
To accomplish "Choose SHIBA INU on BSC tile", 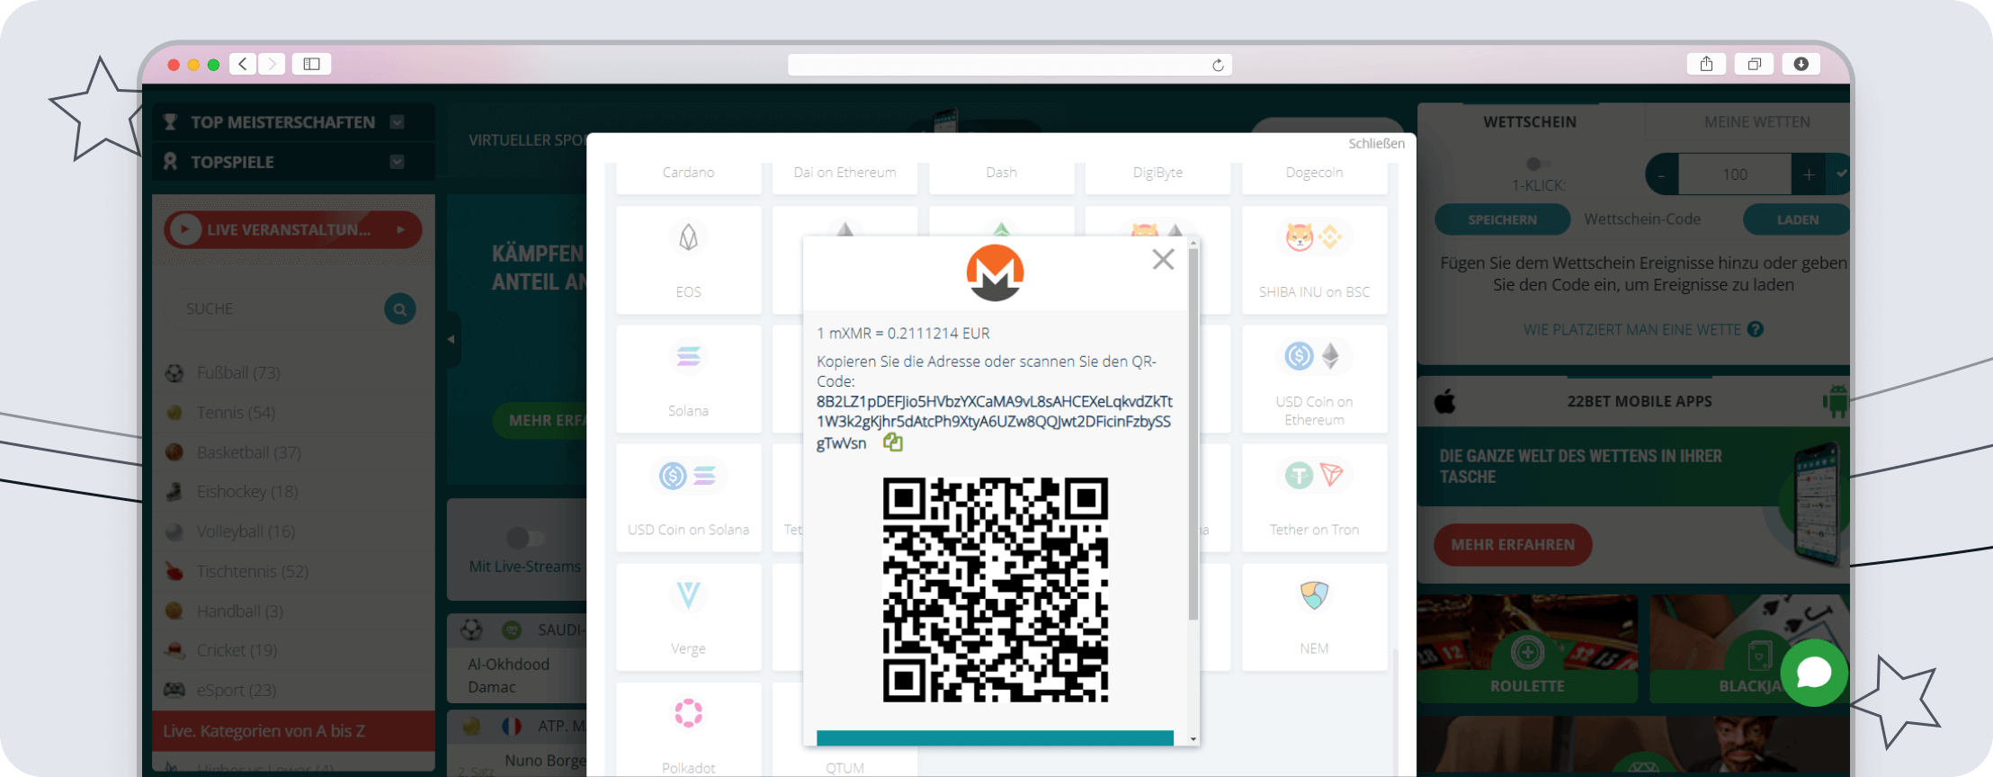I will coord(1314,260).
